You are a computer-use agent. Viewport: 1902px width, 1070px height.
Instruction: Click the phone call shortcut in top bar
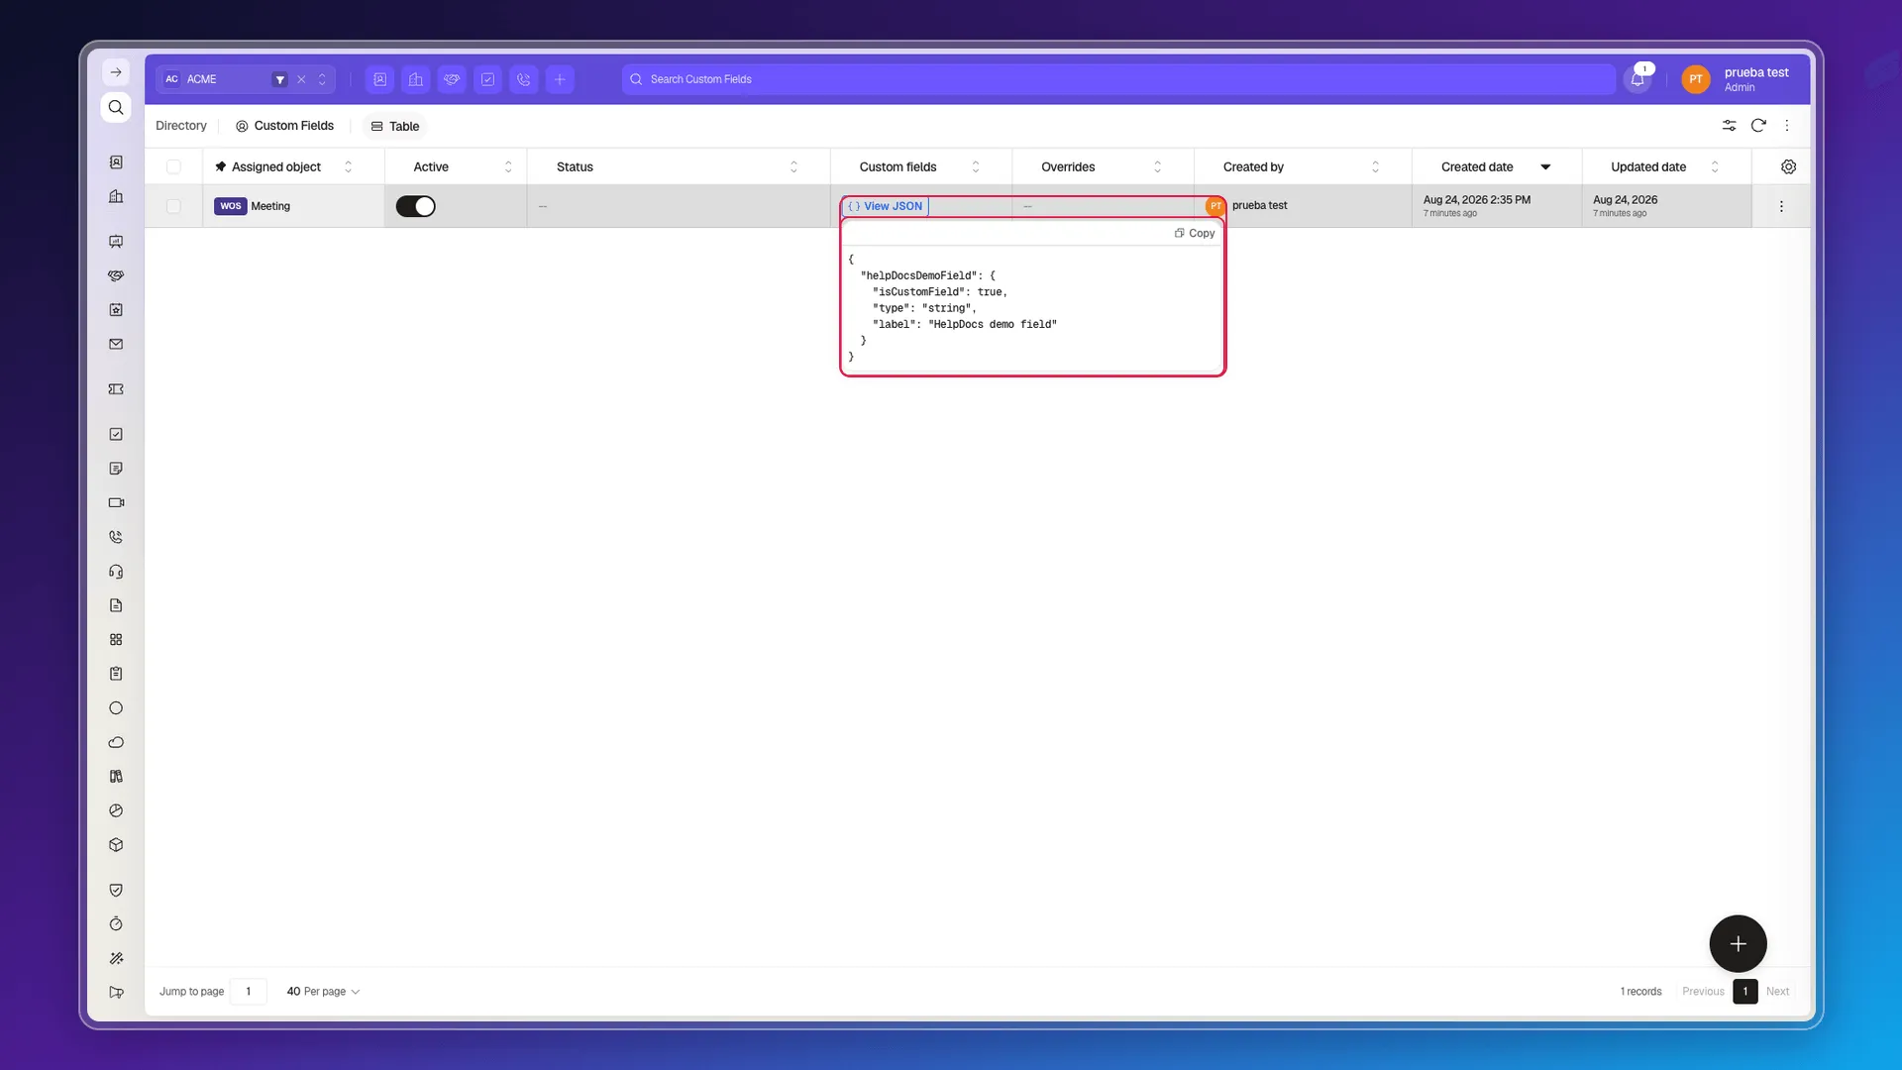click(x=524, y=79)
